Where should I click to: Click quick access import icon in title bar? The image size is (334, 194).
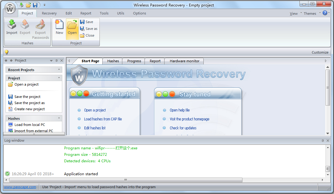[21, 5]
